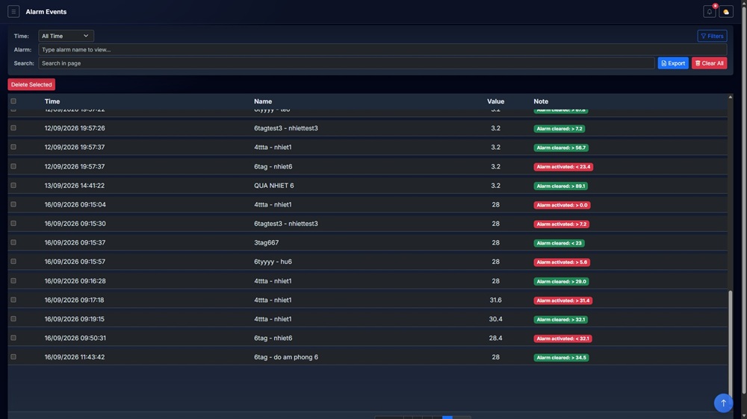Screen dimensions: 747x419
Task: Check the QUA NHIET 6 row checkbox
Action: (13, 185)
